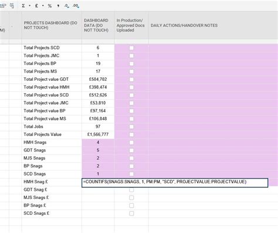Select the 'MJS Snags £' label cell
Image resolution: width=278 pixels, height=233 pixels.
52,198
